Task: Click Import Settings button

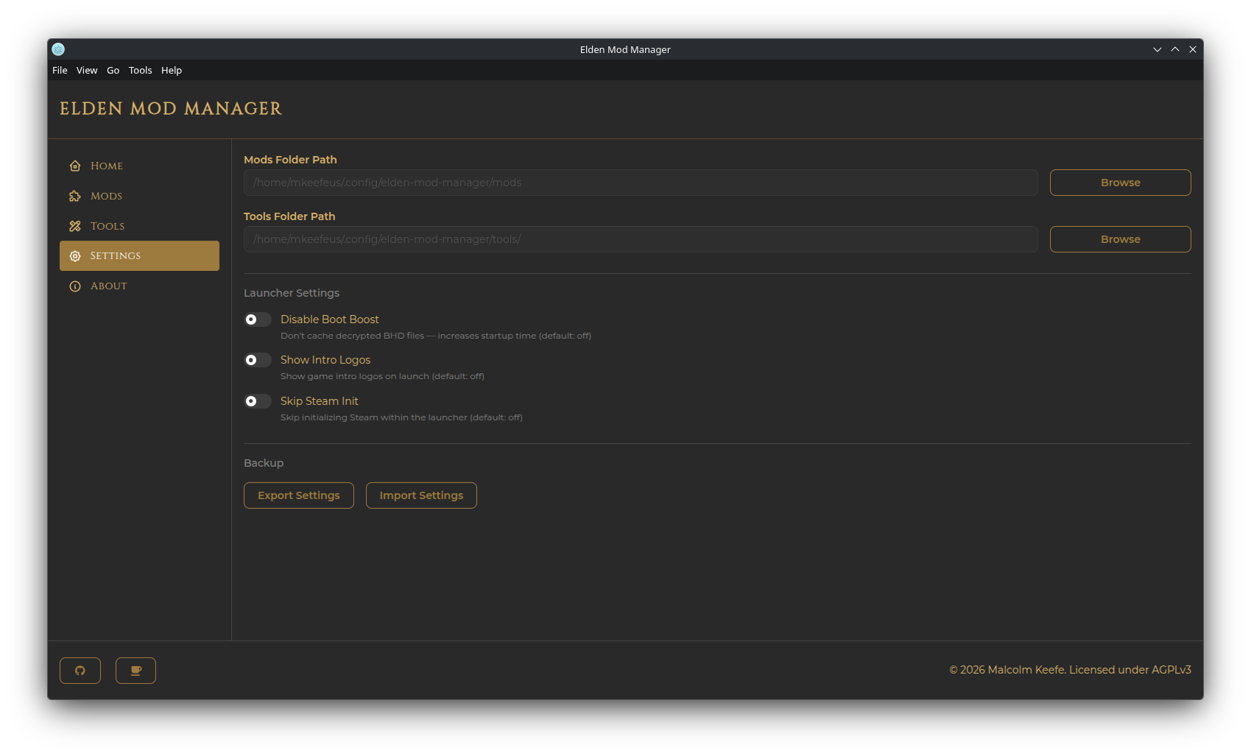Action: [421, 495]
